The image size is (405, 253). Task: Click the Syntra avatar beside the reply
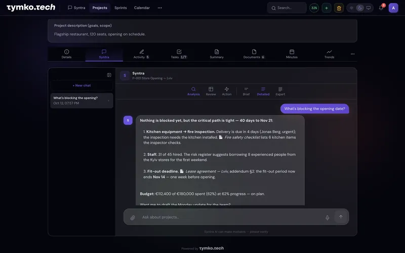(128, 120)
